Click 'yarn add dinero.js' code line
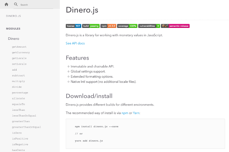This screenshot has height=152, width=229. (89, 141)
